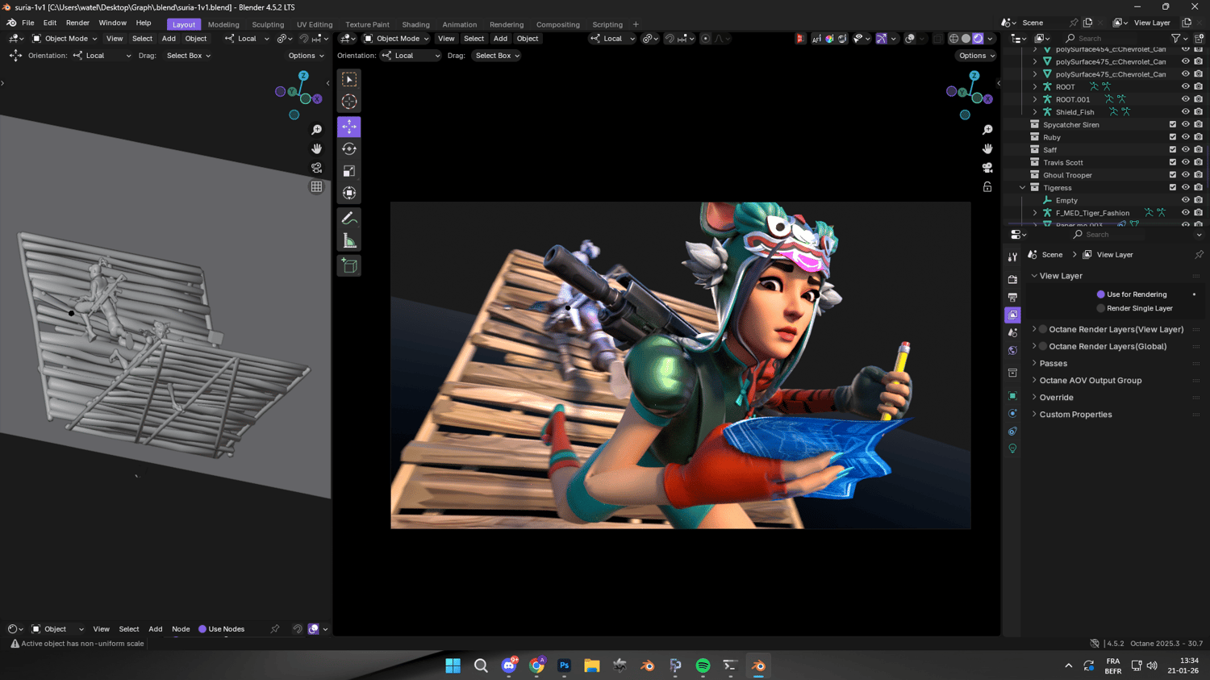Viewport: 1210px width, 680px height.
Task: Open the File menu
Action: tap(28, 23)
